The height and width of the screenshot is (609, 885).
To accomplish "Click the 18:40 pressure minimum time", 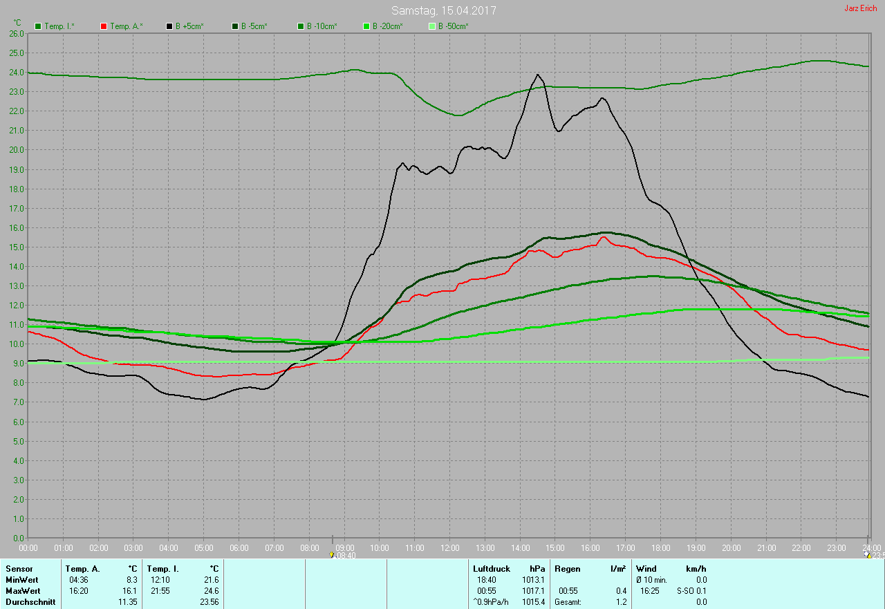I will pyautogui.click(x=486, y=580).
